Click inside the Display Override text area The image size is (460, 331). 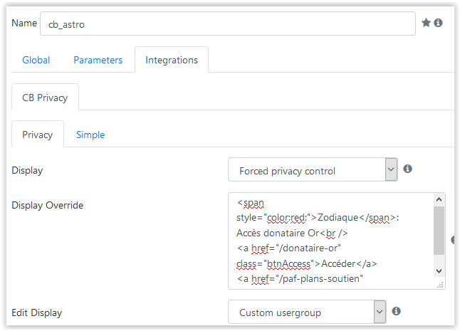331,241
